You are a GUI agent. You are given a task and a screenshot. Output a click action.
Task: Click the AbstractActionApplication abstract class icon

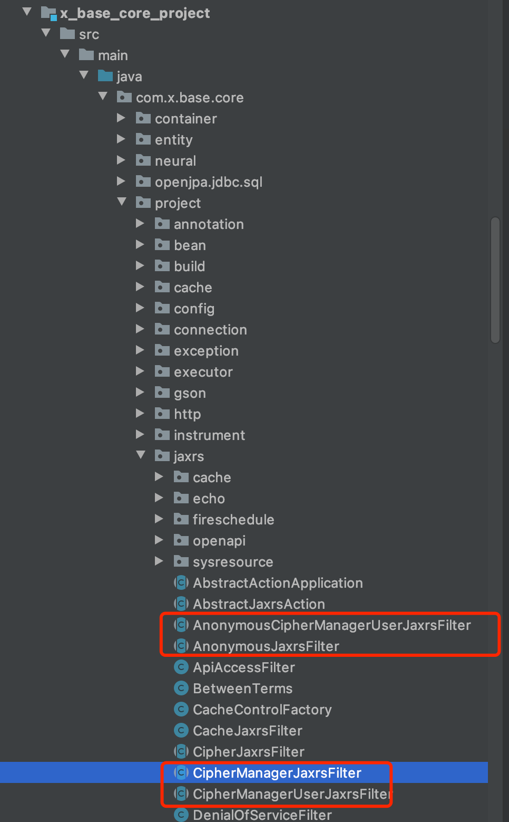coord(181,583)
